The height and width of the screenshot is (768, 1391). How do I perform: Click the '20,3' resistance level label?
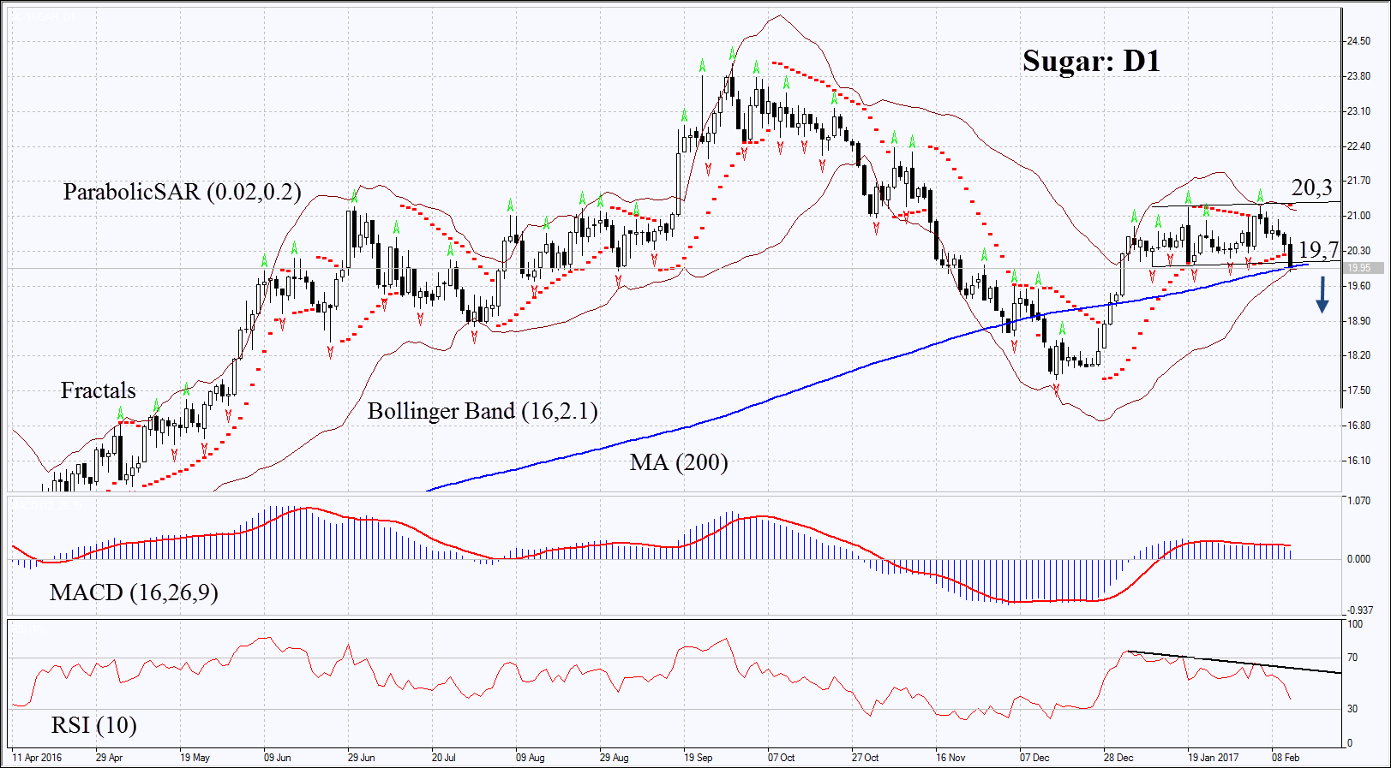1312,188
